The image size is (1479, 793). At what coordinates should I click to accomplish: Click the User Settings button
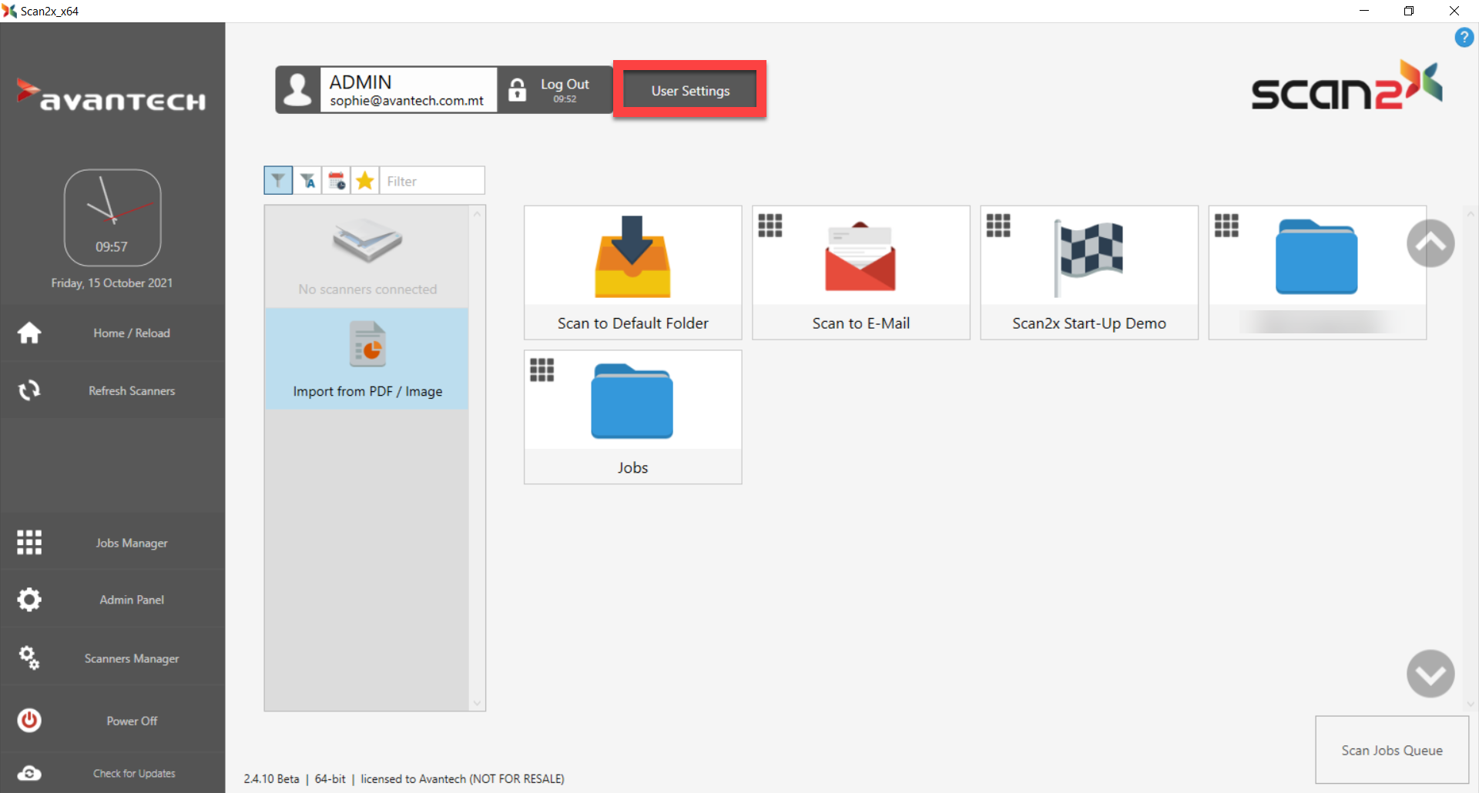[x=690, y=91]
